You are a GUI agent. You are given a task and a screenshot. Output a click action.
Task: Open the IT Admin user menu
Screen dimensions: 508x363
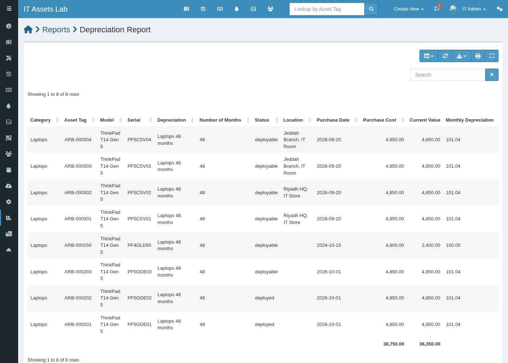468,9
